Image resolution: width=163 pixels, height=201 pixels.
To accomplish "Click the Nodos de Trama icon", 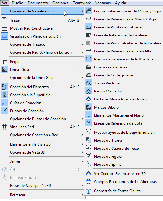I will point(89,141).
